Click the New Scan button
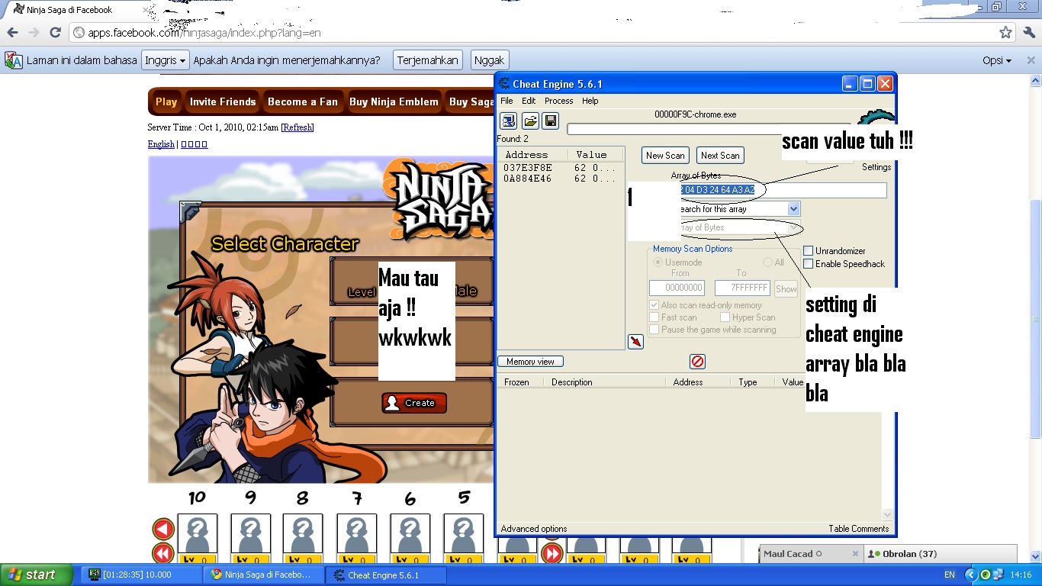1042x586 pixels. pyautogui.click(x=665, y=156)
